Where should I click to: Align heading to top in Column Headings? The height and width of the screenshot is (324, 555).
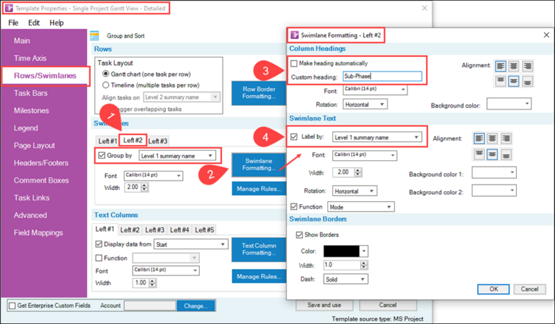pyautogui.click(x=500, y=81)
